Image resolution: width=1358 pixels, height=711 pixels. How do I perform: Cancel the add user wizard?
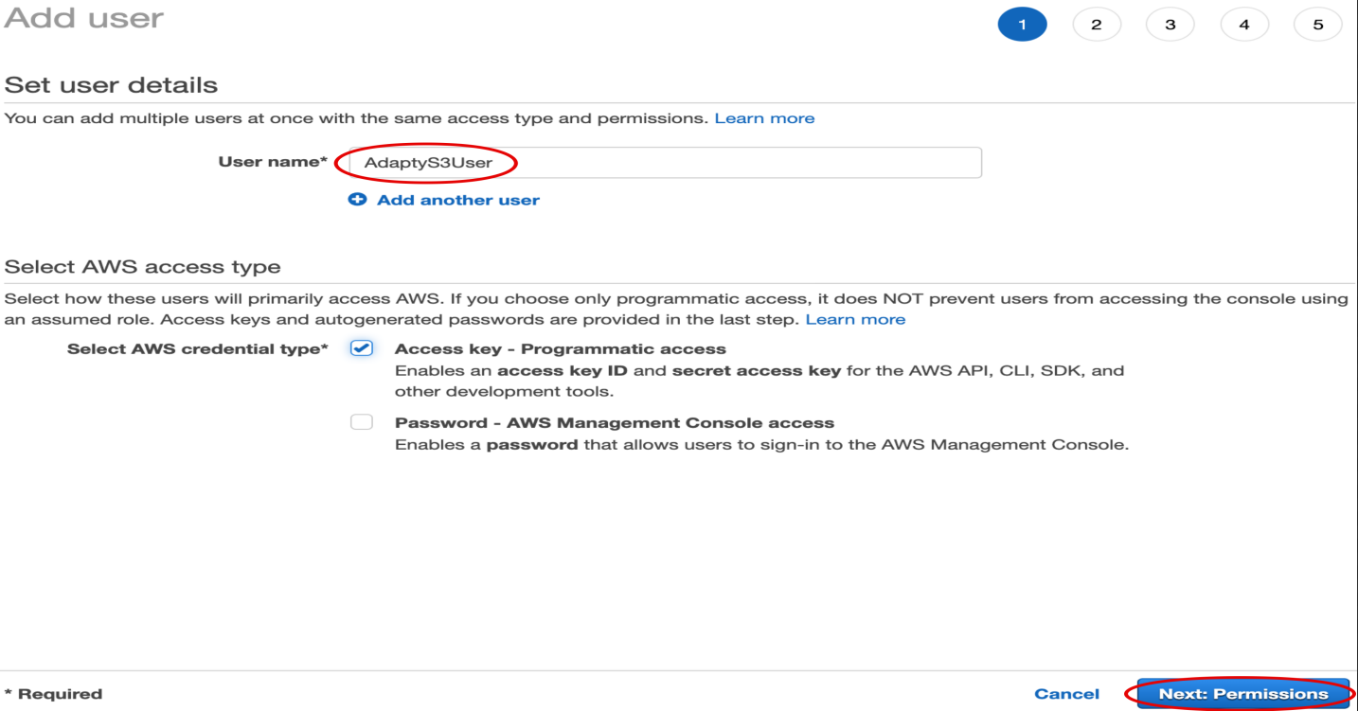click(x=1066, y=694)
